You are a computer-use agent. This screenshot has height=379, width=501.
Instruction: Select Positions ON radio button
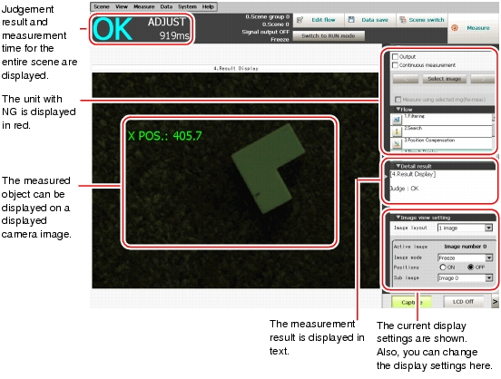coord(443,267)
